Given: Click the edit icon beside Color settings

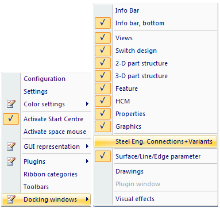Looking at the screenshot, I should pyautogui.click(x=11, y=104).
